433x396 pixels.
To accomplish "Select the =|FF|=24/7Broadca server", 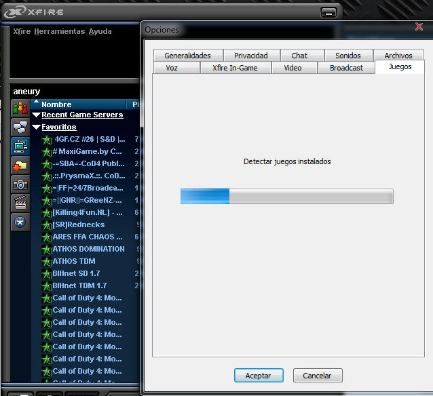I will click(88, 188).
